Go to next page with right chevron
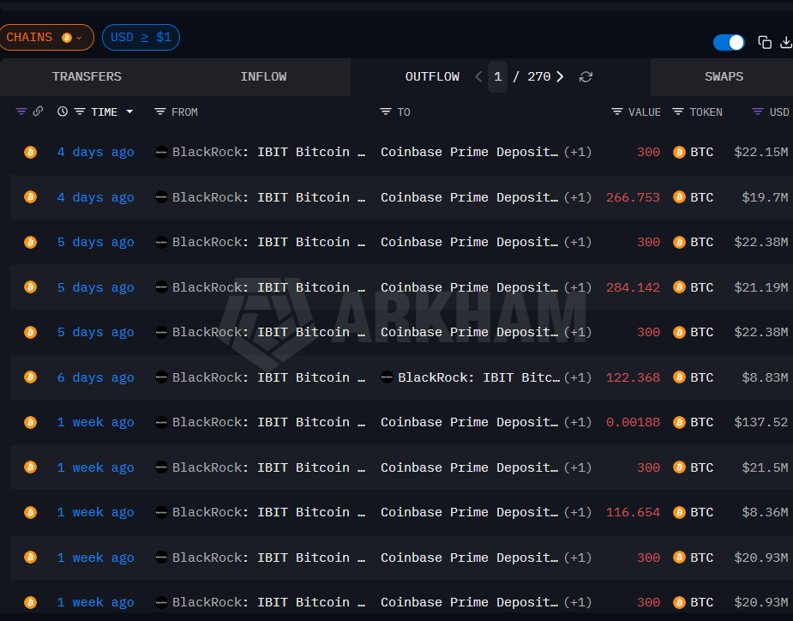Viewport: 793px width, 621px height. 560,77
